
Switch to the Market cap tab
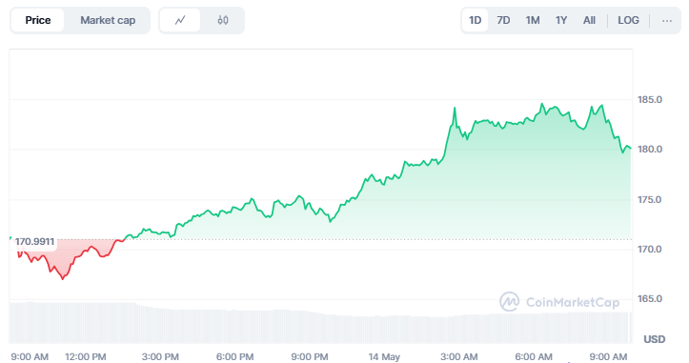[x=108, y=20]
